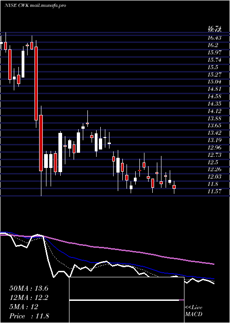Click the 15.74 price axis label

[214, 60]
